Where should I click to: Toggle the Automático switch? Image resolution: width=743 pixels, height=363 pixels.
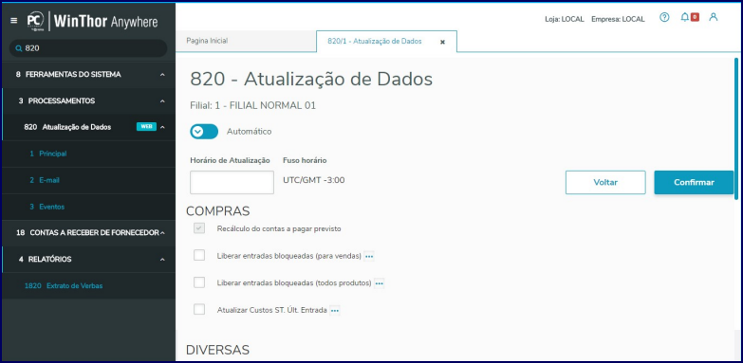204,132
